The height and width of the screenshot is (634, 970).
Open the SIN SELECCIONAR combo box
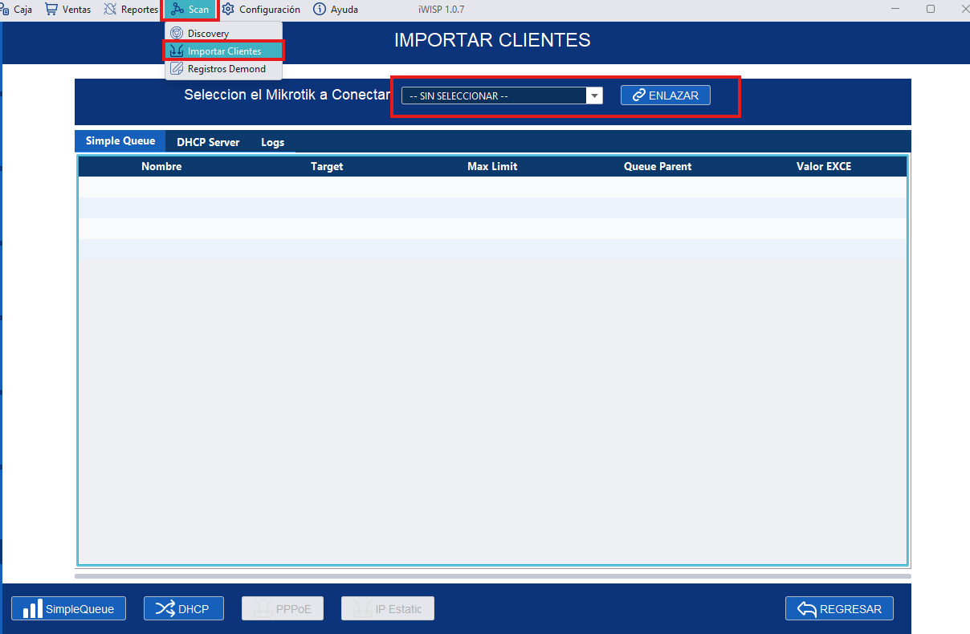pyautogui.click(x=494, y=96)
